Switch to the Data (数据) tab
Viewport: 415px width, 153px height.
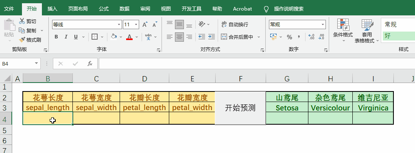point(124,8)
